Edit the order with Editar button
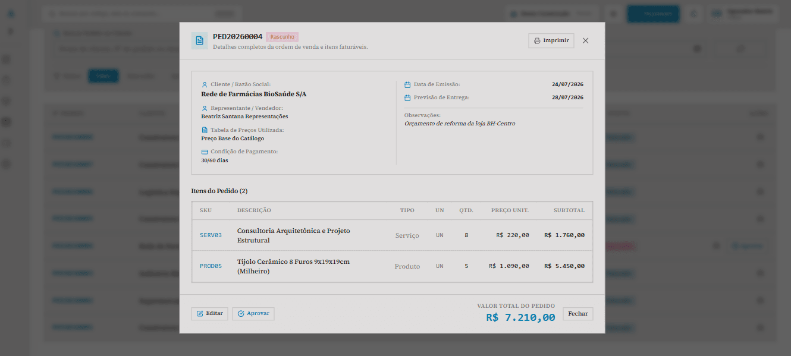 pos(209,313)
